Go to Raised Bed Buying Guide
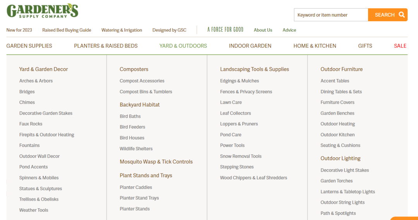This screenshot has width=418, height=220. pos(67,30)
